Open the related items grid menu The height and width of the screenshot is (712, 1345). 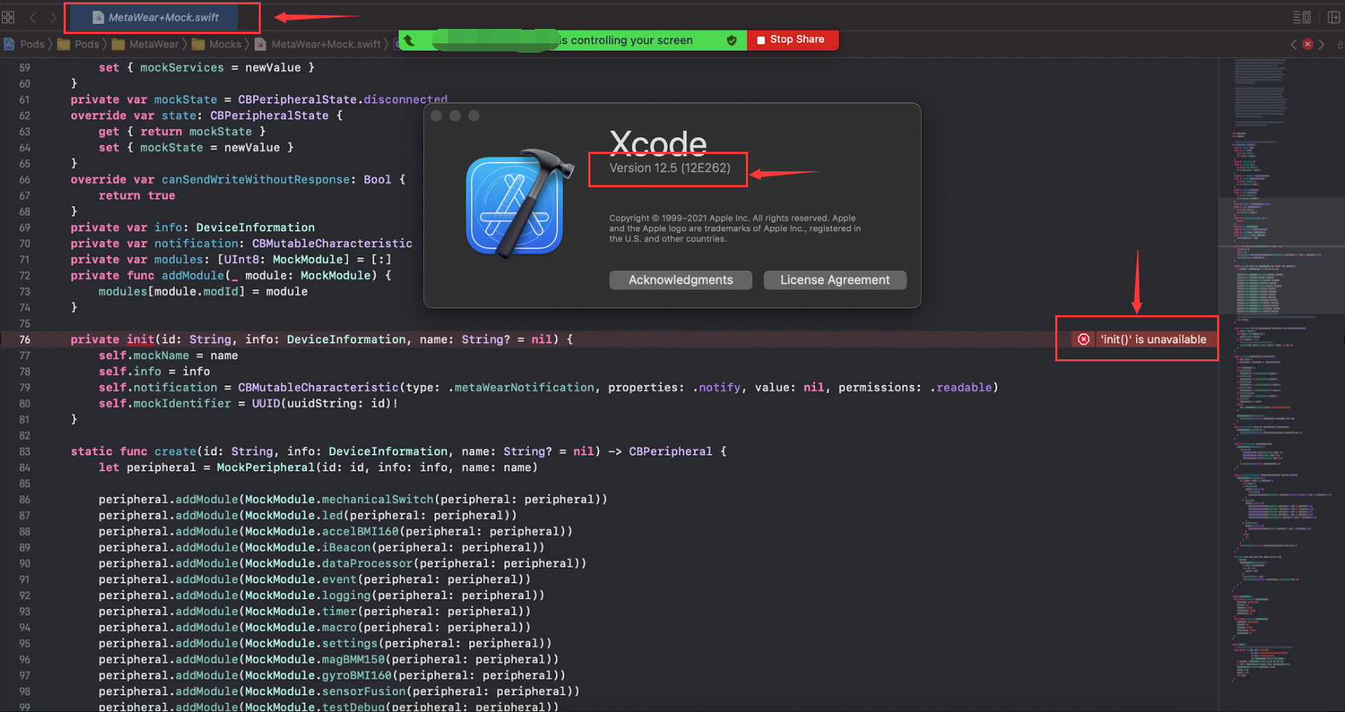(9, 17)
